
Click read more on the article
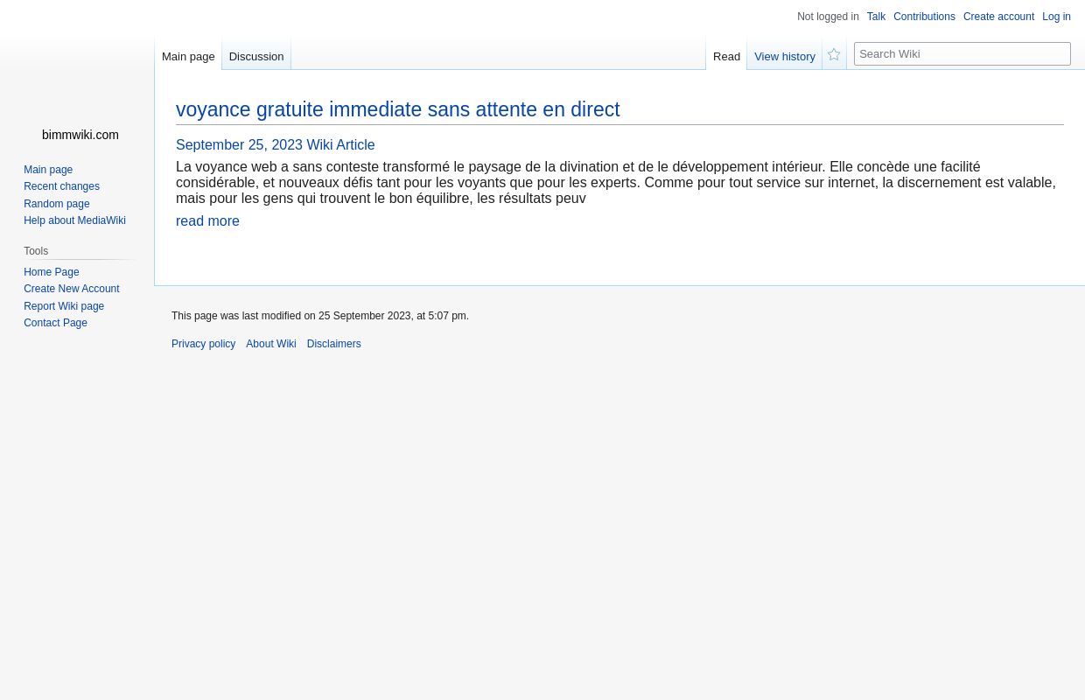coord(207,220)
